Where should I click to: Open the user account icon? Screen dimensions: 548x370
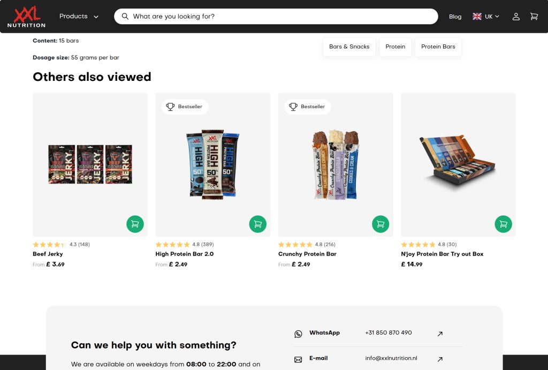pyautogui.click(x=516, y=17)
